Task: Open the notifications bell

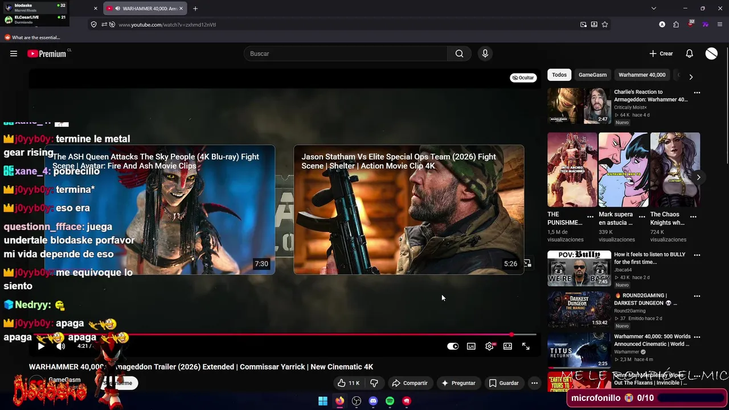Action: pyautogui.click(x=689, y=54)
